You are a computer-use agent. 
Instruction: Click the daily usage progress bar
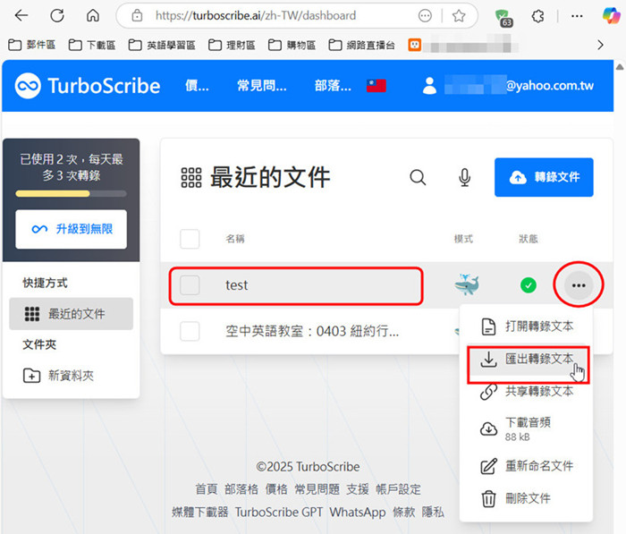click(x=71, y=193)
